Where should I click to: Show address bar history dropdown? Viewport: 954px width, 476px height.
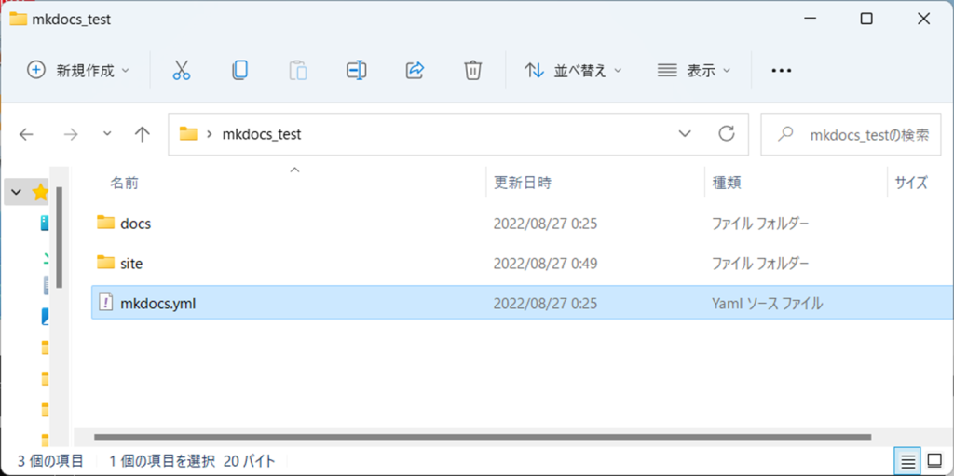coord(687,134)
